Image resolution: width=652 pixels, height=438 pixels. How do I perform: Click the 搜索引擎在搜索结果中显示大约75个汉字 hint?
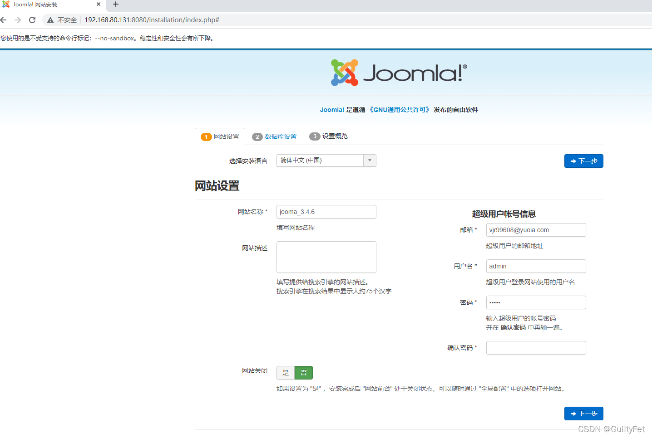tap(334, 291)
